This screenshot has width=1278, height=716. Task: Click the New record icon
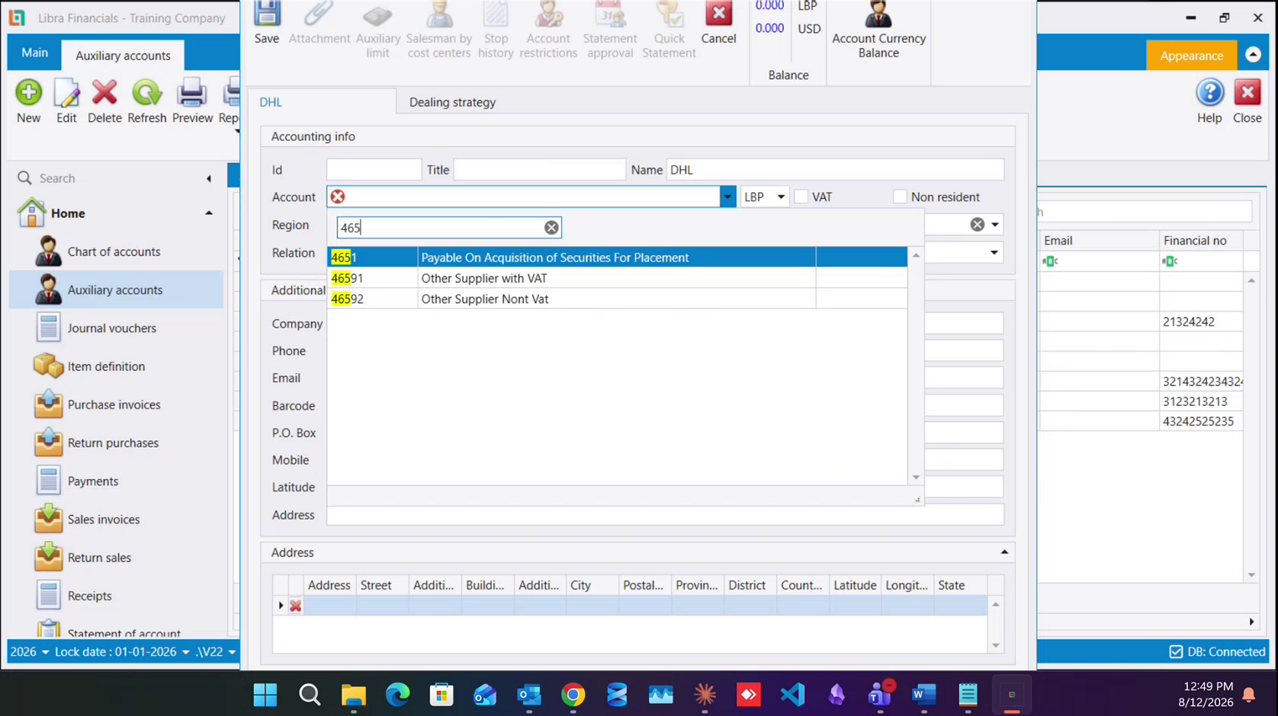[x=29, y=101]
